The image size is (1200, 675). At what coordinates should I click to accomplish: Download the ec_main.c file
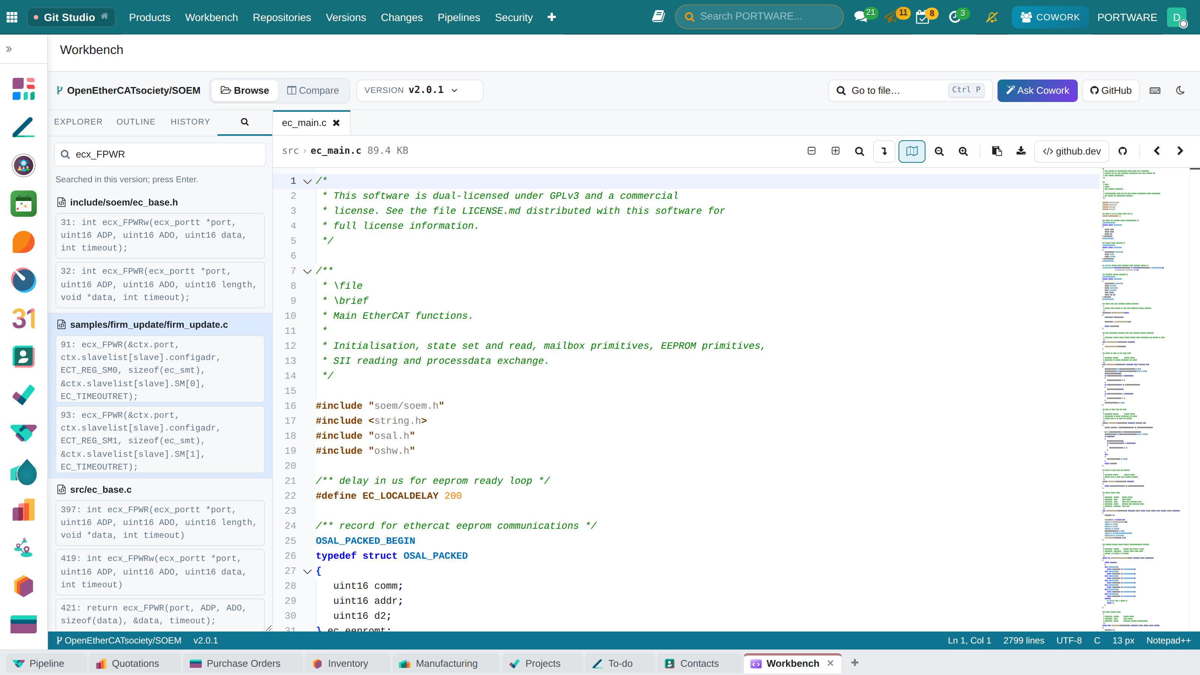[x=1021, y=151]
